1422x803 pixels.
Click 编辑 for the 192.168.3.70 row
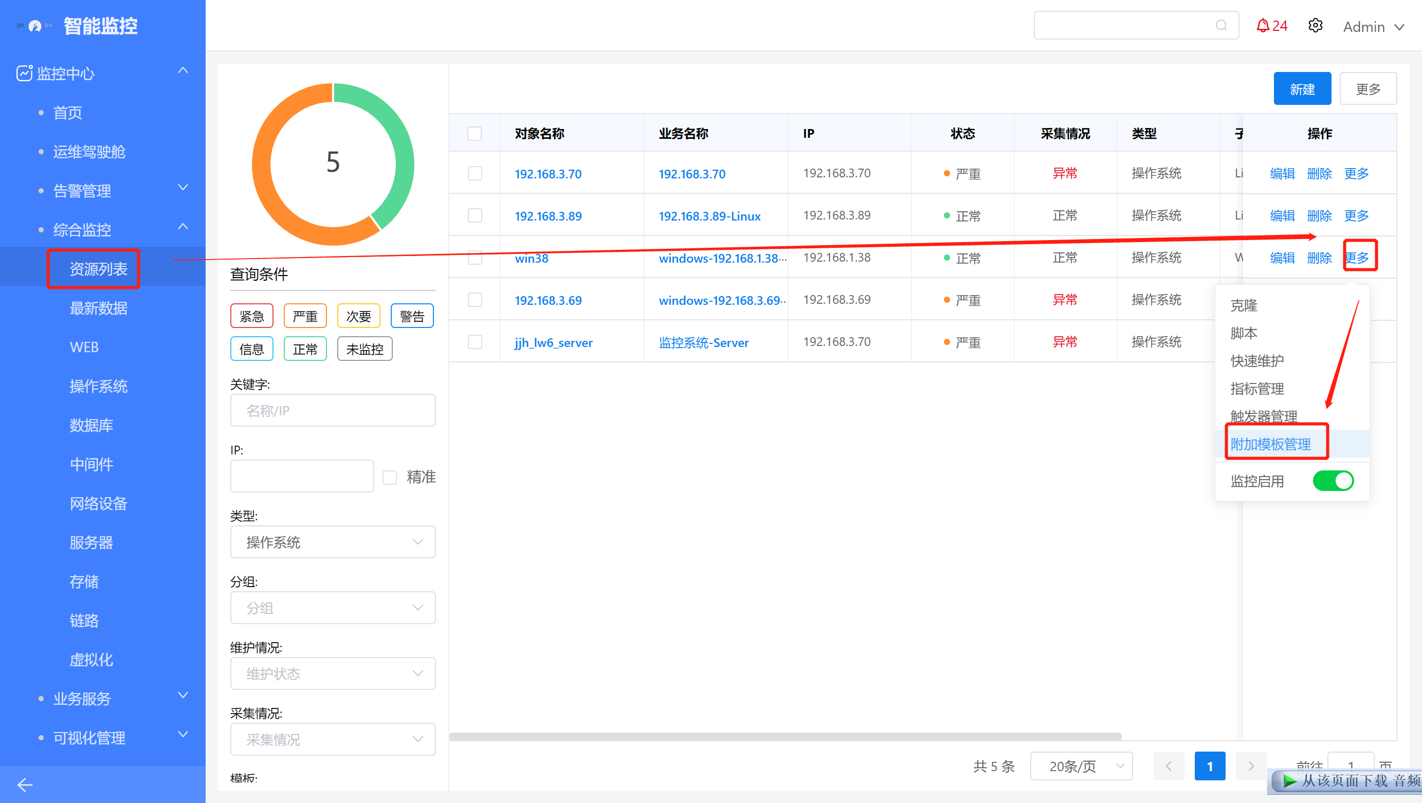(x=1282, y=173)
